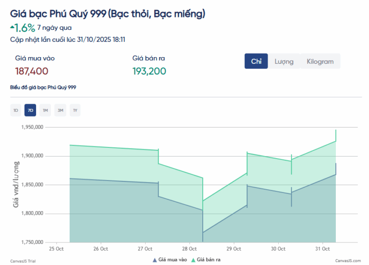Switch price unit to Kilogram
This screenshot has height=265, width=369.
(x=320, y=61)
